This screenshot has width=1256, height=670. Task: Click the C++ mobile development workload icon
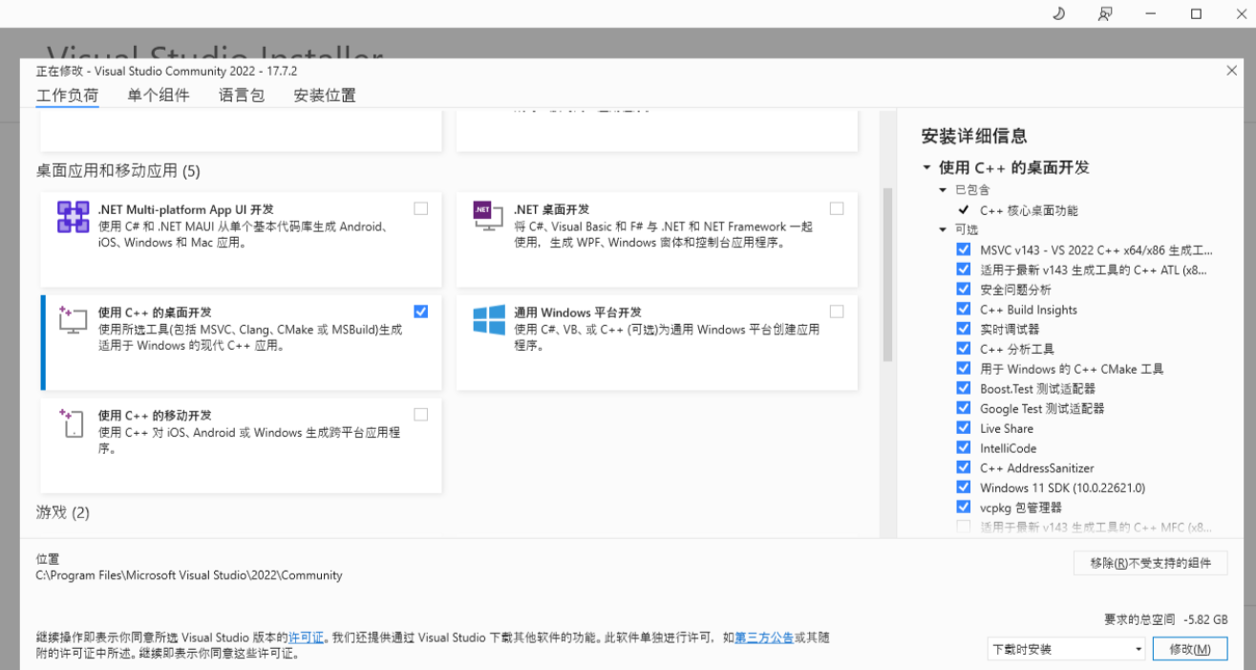click(73, 422)
